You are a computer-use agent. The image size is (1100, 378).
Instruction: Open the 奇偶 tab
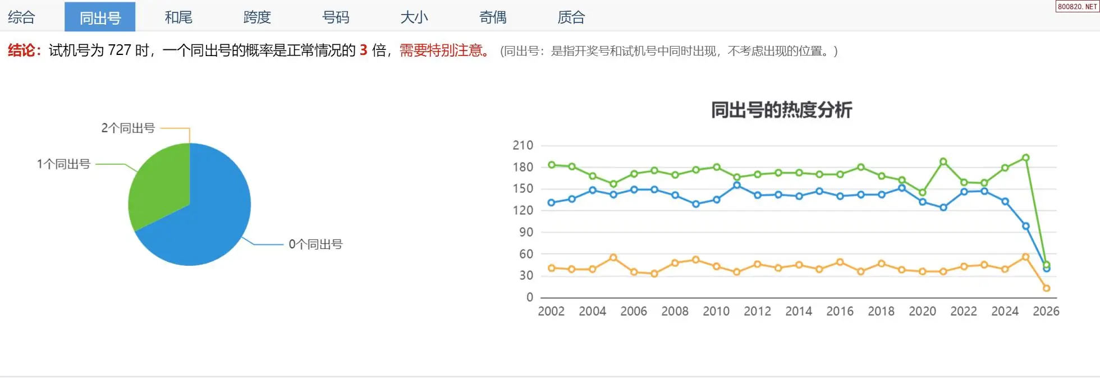tap(493, 17)
